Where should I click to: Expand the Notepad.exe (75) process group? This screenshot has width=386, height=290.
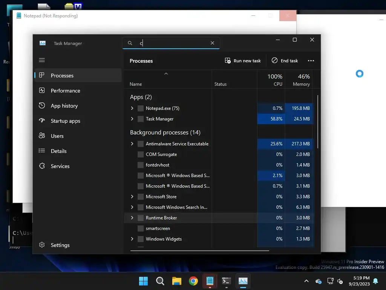pyautogui.click(x=132, y=108)
